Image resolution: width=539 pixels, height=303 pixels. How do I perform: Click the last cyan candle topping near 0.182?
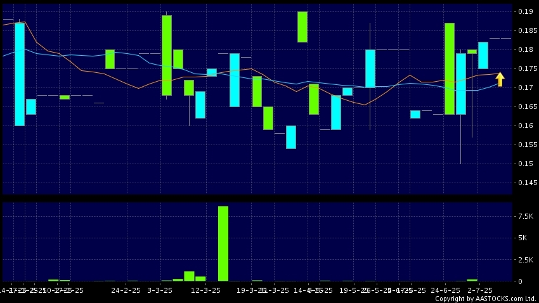click(483, 55)
